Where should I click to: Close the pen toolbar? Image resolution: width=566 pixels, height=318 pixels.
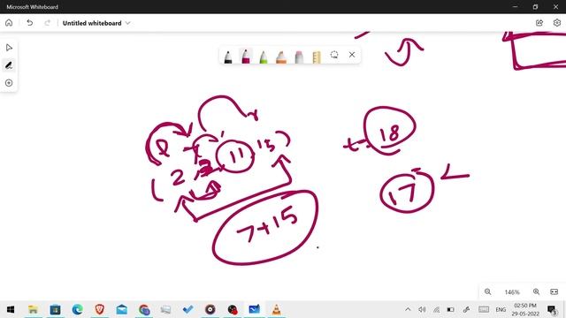click(352, 55)
